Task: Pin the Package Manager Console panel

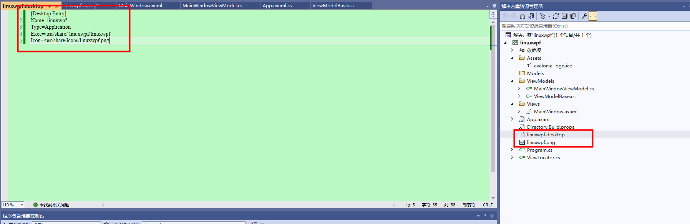Action: pyautogui.click(x=485, y=216)
